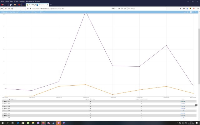The image size is (200, 125).
Task: Expand the page actions three-dots menu
Action: point(118,8)
